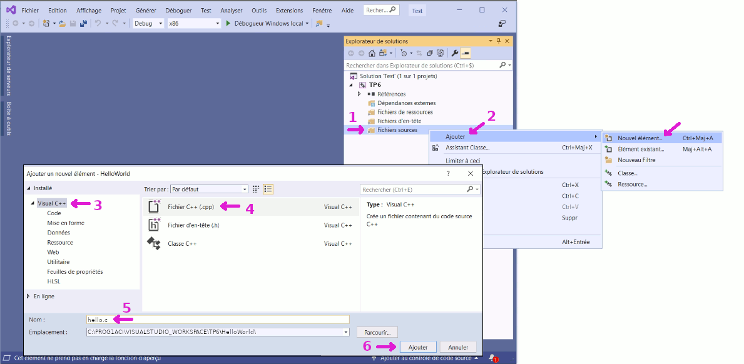This screenshot has width=744, height=364.
Task: Click the Annuler button
Action: click(x=459, y=347)
